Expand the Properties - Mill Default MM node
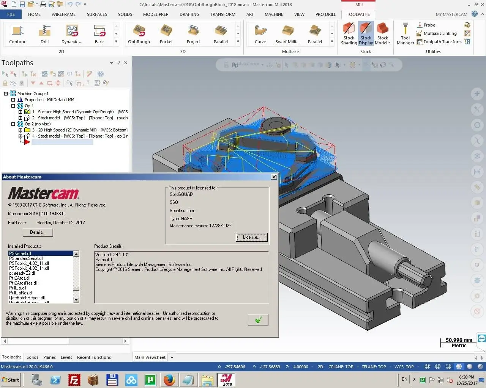The width and height of the screenshot is (486, 388). (13, 100)
